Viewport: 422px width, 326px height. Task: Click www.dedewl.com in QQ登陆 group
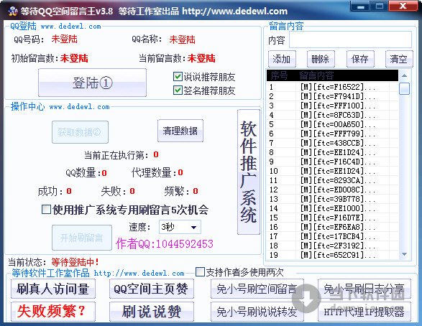(71, 27)
